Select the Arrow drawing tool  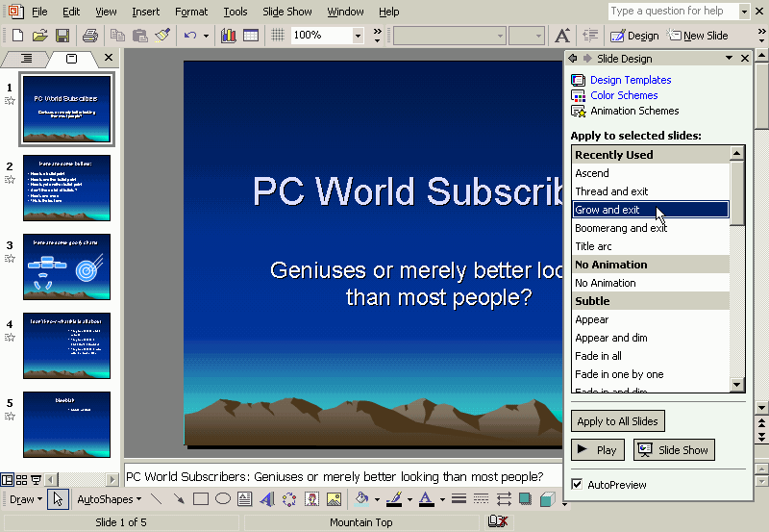pyautogui.click(x=179, y=499)
